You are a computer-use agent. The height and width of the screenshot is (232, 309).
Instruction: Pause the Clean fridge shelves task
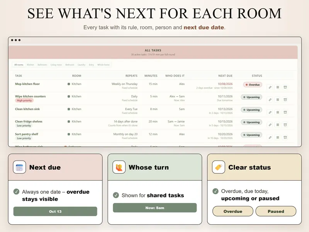(277, 125)
